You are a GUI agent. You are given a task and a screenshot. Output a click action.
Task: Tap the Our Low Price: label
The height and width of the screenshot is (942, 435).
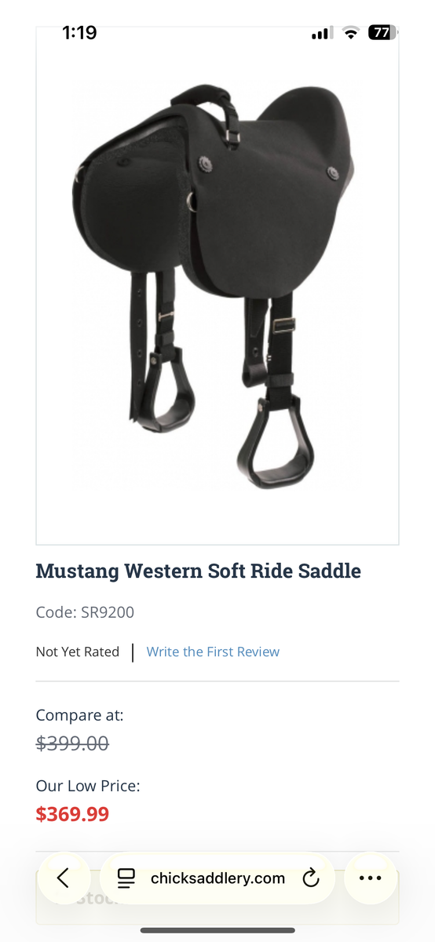point(88,786)
